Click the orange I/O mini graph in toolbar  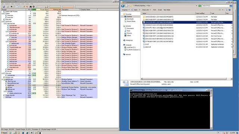68,7
